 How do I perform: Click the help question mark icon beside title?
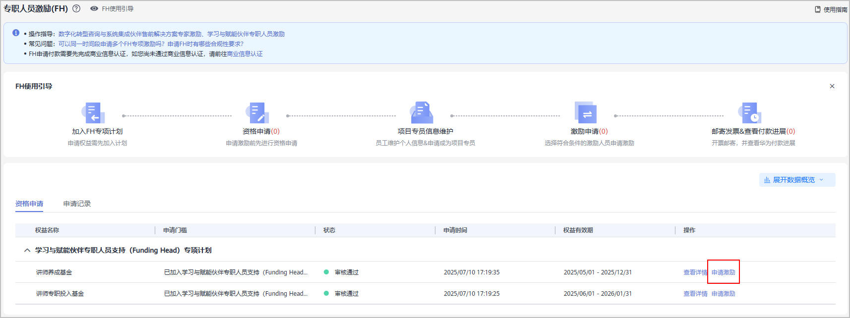76,8
